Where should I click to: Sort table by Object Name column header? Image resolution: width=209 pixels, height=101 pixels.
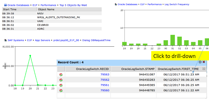coord(69,9)
